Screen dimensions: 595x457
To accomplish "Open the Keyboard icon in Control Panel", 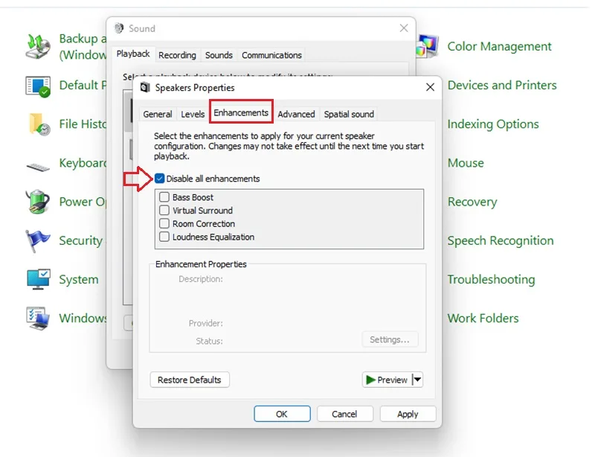I will tap(38, 167).
